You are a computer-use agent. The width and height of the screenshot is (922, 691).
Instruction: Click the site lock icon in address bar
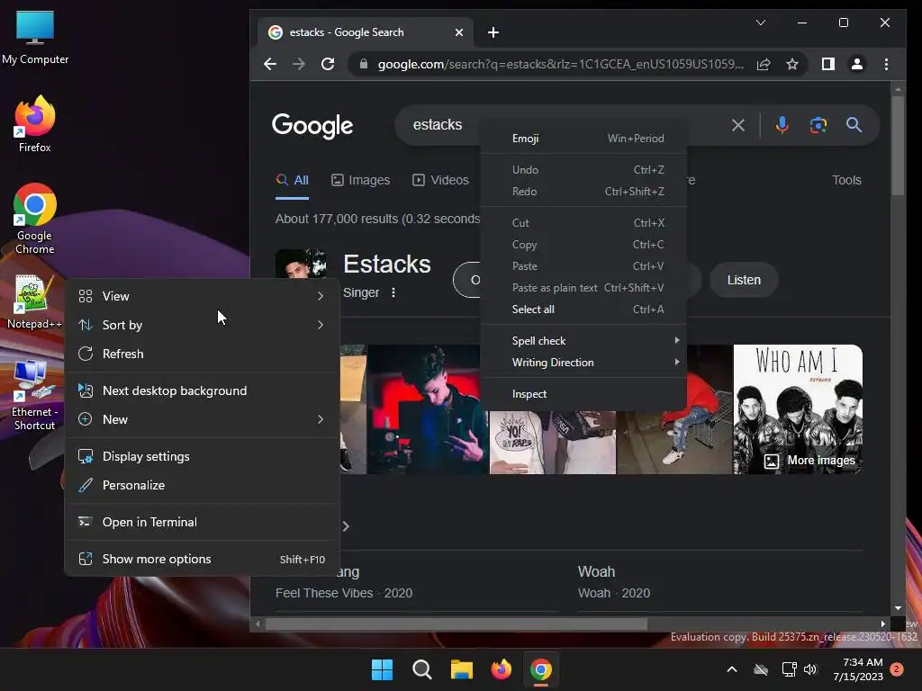(364, 64)
